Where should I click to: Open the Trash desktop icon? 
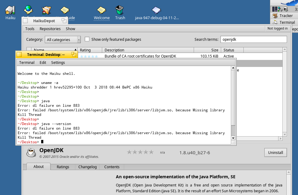coord(119,10)
